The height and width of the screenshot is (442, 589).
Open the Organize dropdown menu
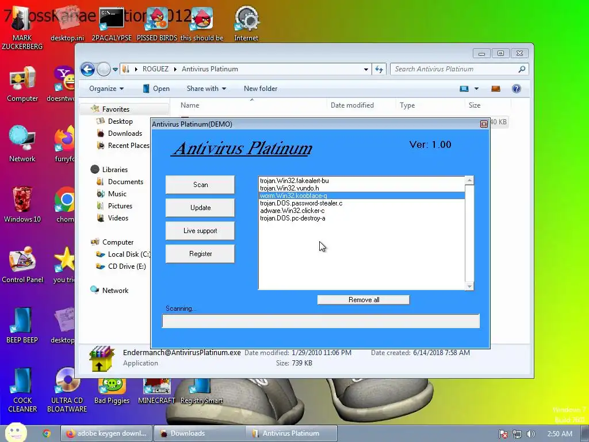click(x=106, y=89)
